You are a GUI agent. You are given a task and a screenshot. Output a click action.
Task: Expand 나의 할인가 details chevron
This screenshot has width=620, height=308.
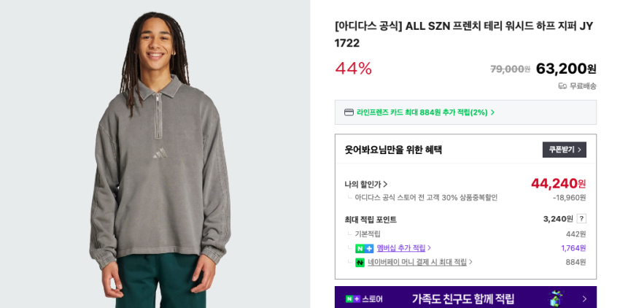(386, 184)
